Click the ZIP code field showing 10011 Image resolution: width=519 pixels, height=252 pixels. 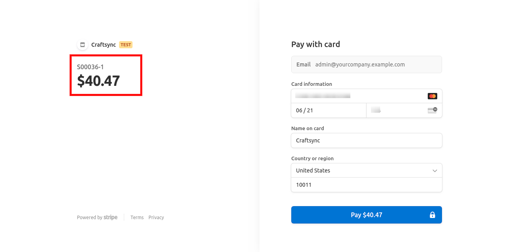coord(366,185)
